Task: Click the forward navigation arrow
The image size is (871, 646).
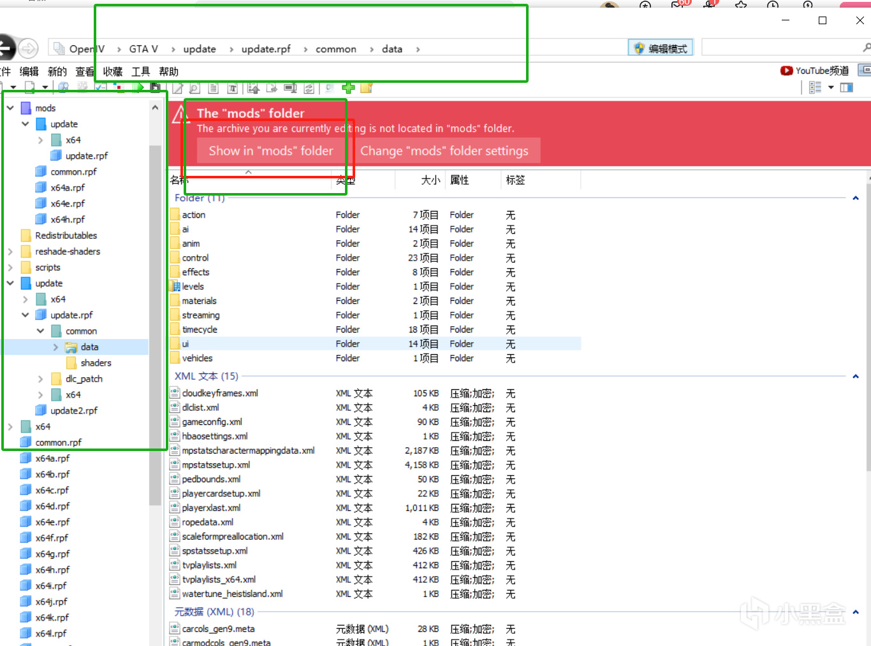Action: coord(28,48)
